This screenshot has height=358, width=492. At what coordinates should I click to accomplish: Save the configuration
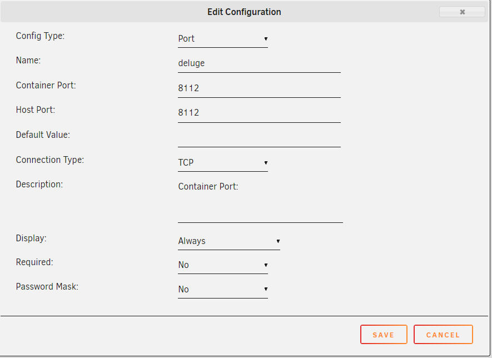384,335
